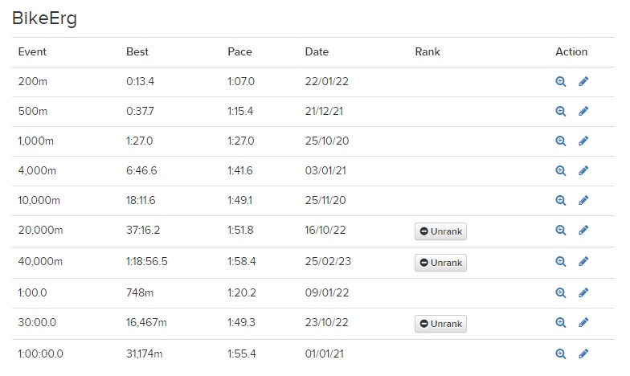Edit the 40,000m result entry
Image resolution: width=630 pixels, height=376 pixels.
coord(583,262)
